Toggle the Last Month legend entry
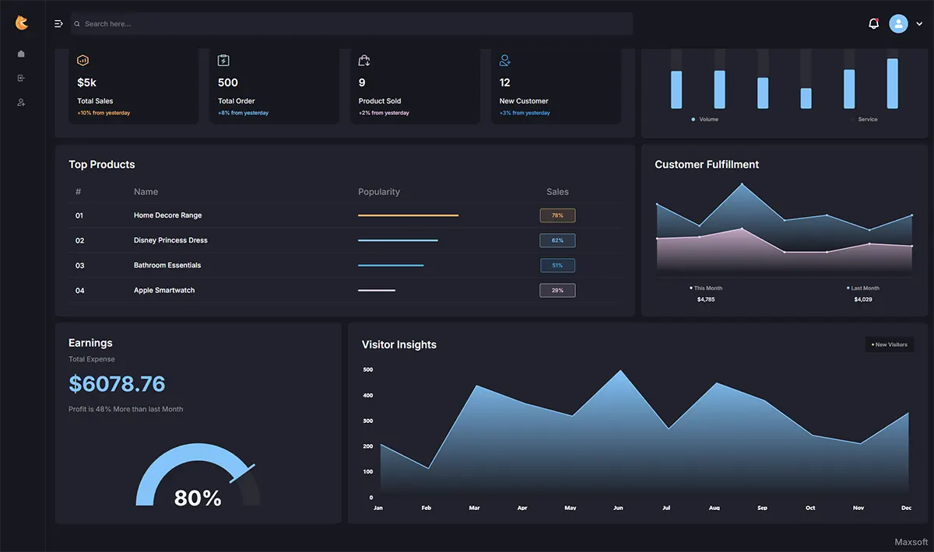 [863, 288]
